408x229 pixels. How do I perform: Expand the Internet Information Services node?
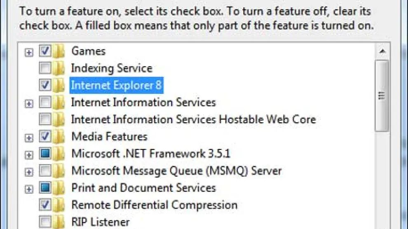(x=28, y=104)
